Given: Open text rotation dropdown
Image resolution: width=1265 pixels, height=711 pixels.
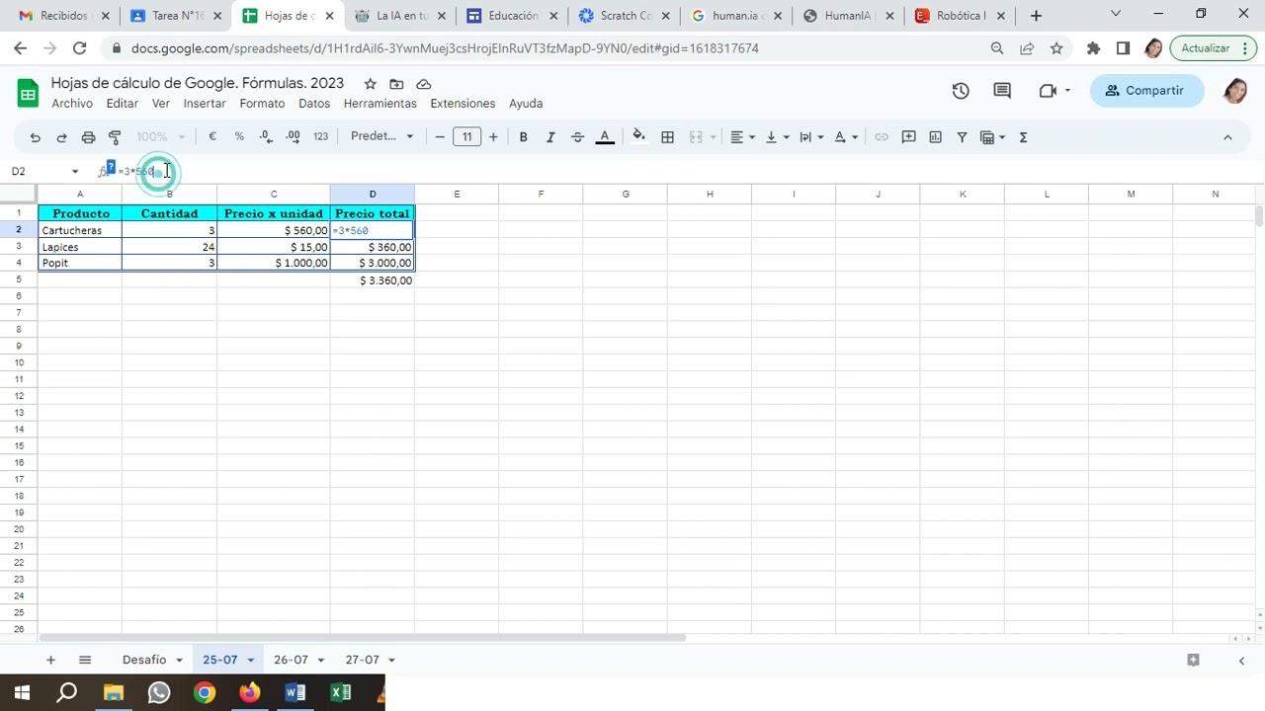Looking at the screenshot, I should (x=846, y=137).
